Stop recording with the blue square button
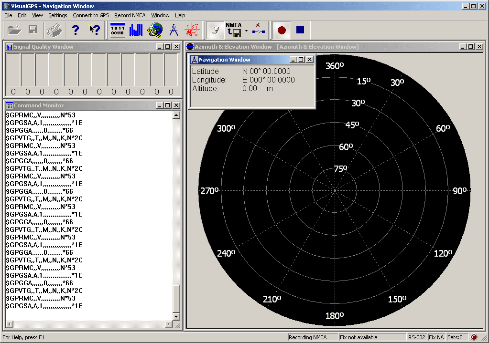Image resolution: width=489 pixels, height=343 pixels. [300, 30]
